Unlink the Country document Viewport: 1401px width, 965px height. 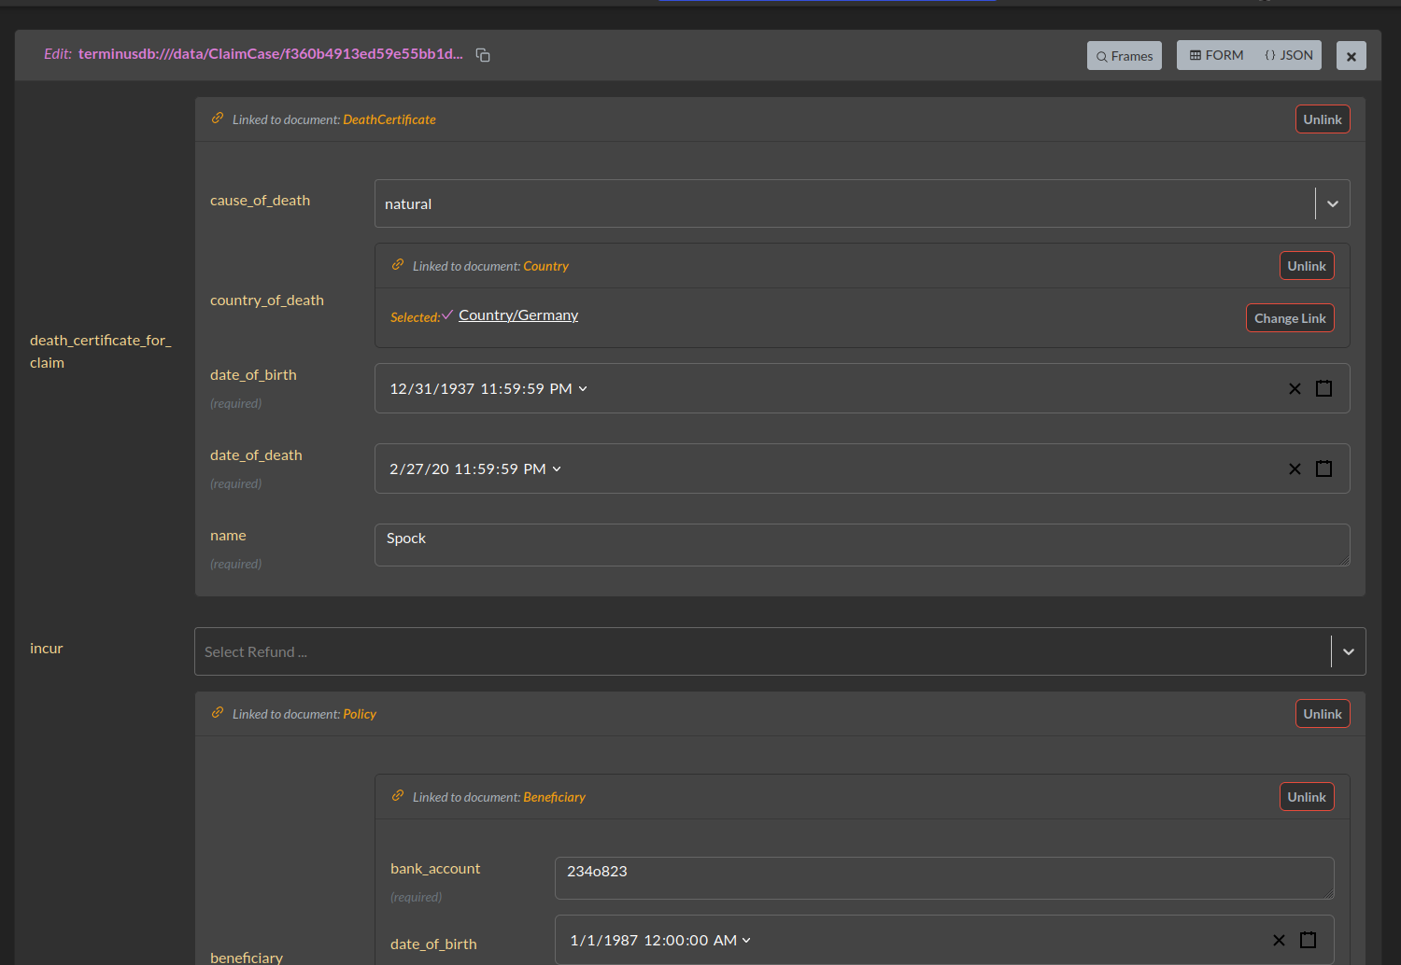[1307, 266]
